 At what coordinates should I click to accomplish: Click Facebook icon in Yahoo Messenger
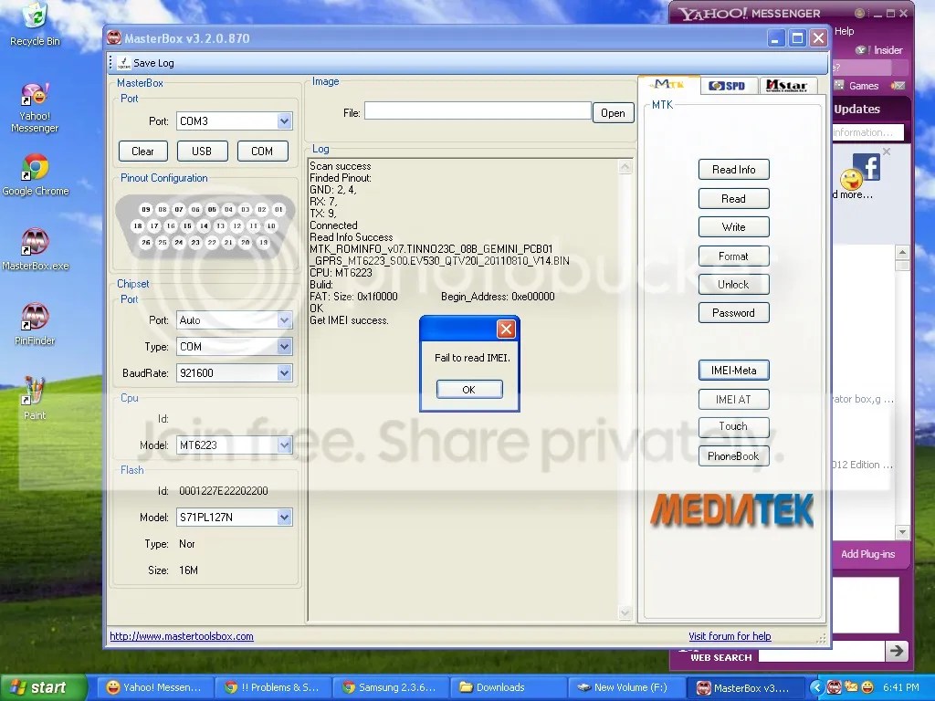point(867,166)
